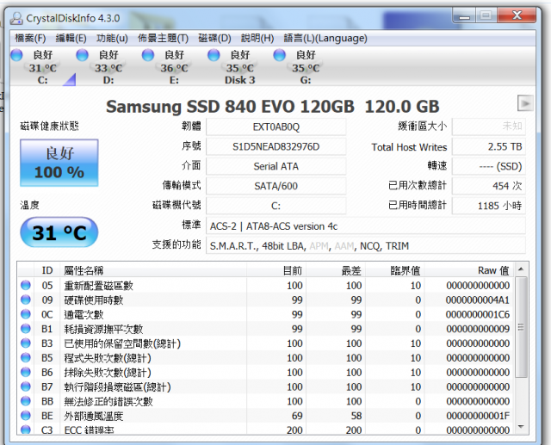Click status orb of attribute B7 row
This screenshot has width=551, height=445.
(26, 386)
